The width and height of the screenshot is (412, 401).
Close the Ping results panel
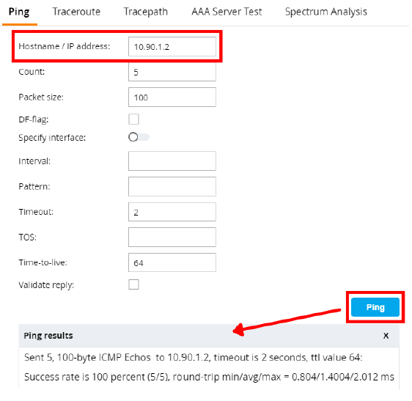pyautogui.click(x=386, y=336)
